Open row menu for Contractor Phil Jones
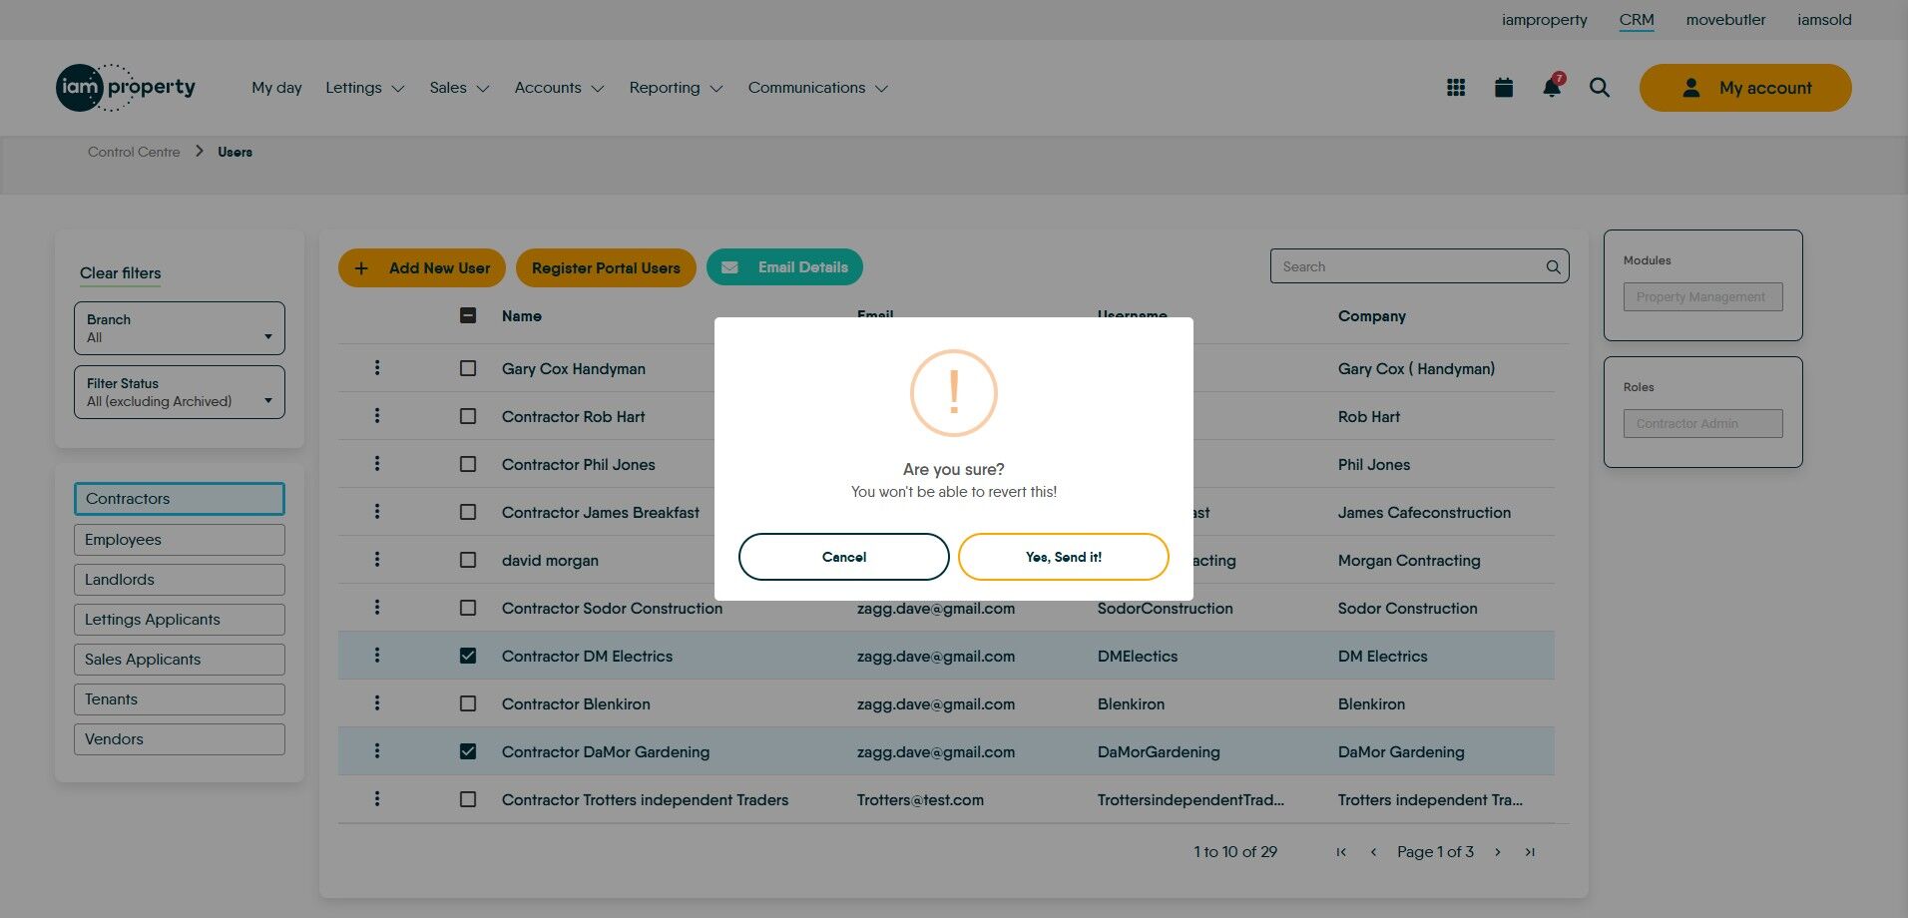 (x=377, y=464)
